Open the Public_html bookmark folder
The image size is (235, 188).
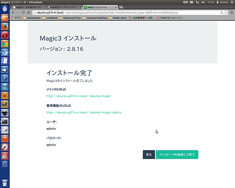[x=117, y=18]
